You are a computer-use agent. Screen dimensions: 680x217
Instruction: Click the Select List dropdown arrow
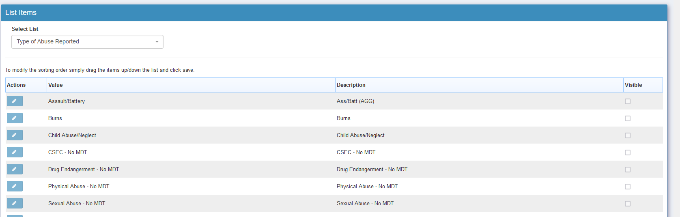pyautogui.click(x=157, y=42)
